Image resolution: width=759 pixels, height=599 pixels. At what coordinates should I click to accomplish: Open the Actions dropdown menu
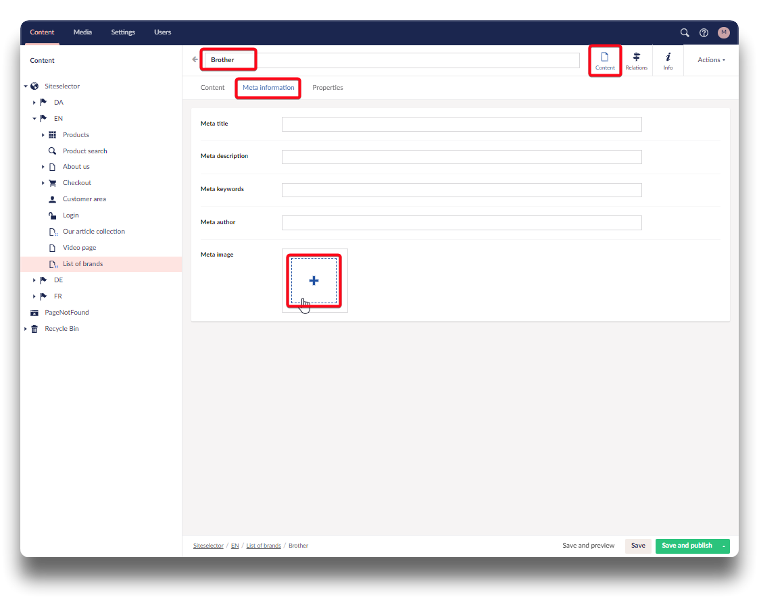pos(711,60)
